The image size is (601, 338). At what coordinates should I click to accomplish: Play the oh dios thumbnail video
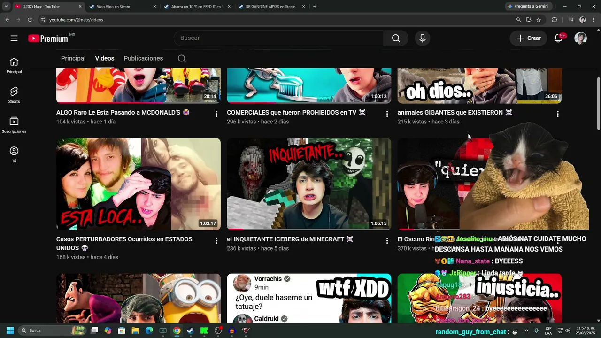[480, 85]
